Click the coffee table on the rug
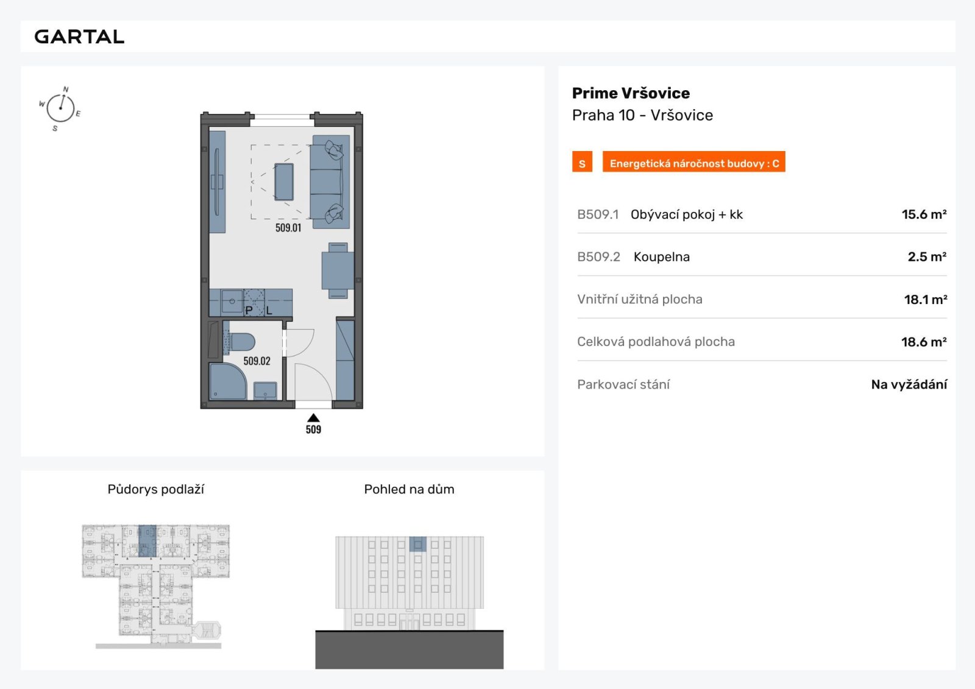Viewport: 975px width, 689px height. [284, 182]
